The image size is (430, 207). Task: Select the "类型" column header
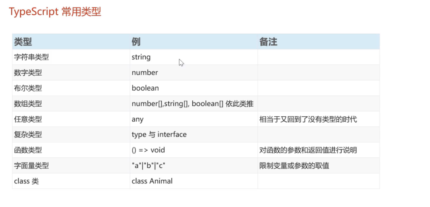pos(23,42)
